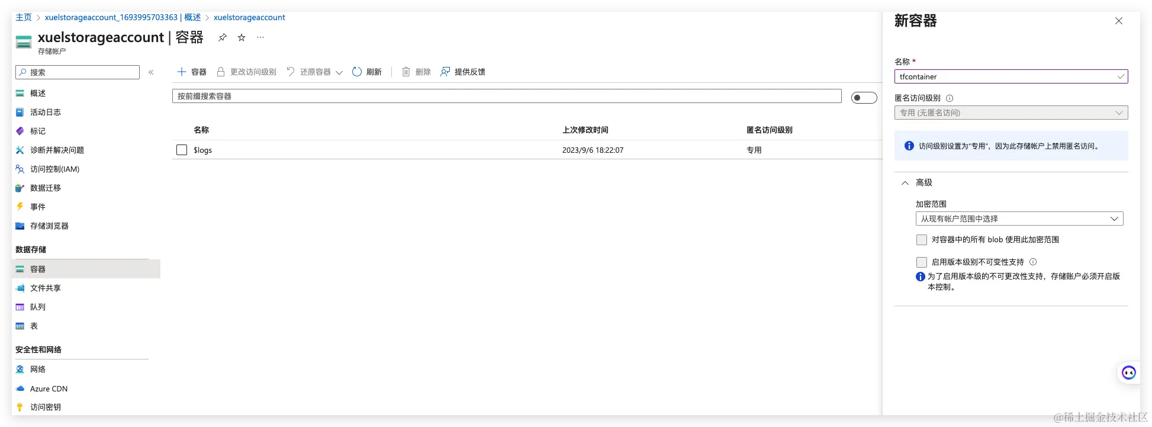Collapse the 高级 section
Viewport: 1152px width, 427px height.
(x=905, y=183)
